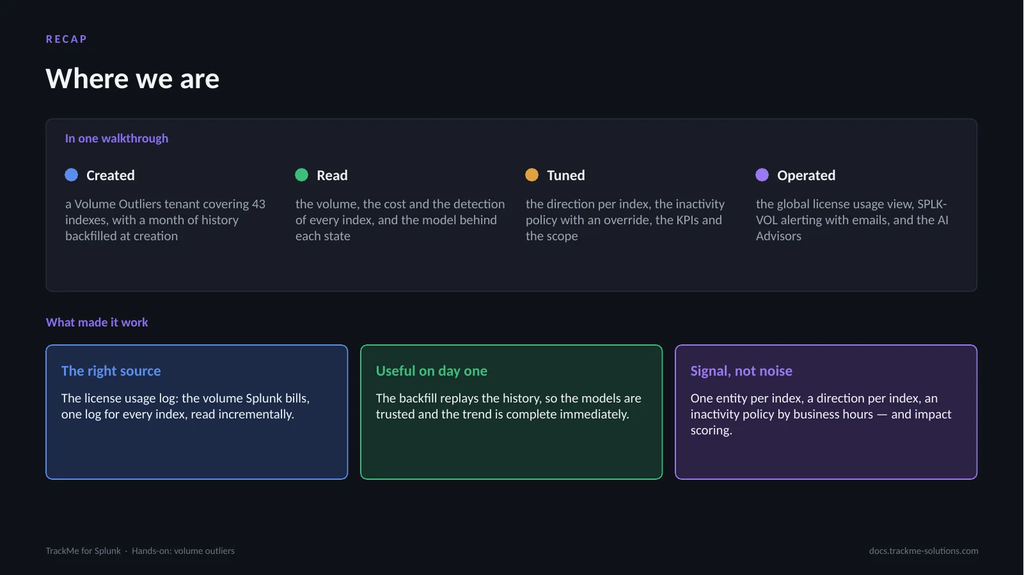
Task: Select the Tuned heading
Action: click(x=566, y=175)
